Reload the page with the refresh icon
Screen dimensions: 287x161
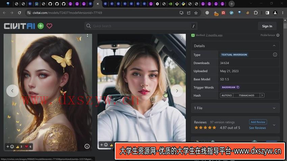(19, 13)
